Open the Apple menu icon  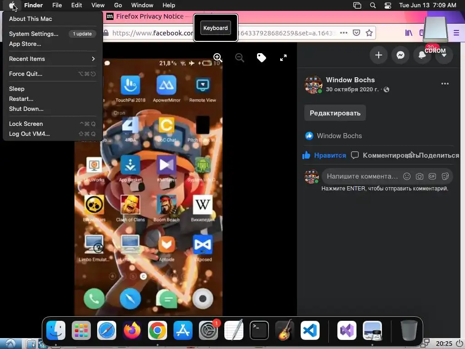point(12,5)
